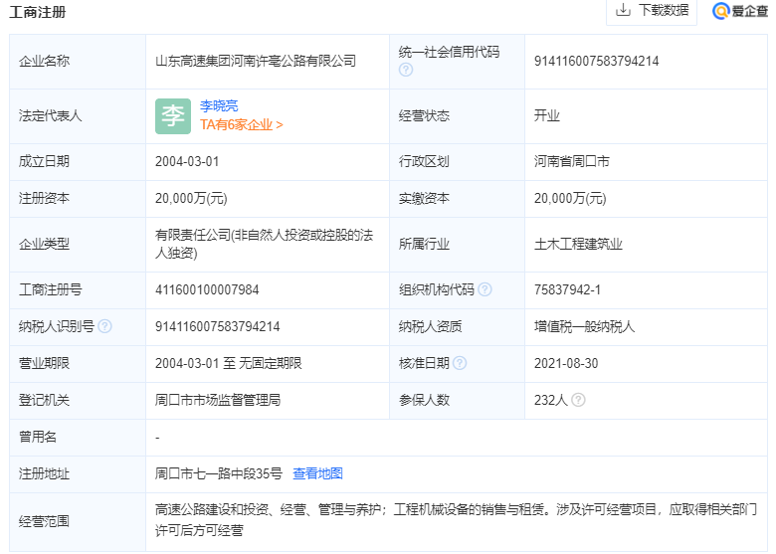Image resolution: width=776 pixels, height=554 pixels.
Task: Click the approval date 2021-08-30
Action: (x=566, y=363)
